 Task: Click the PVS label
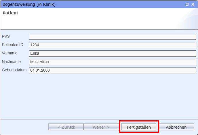[6, 36]
